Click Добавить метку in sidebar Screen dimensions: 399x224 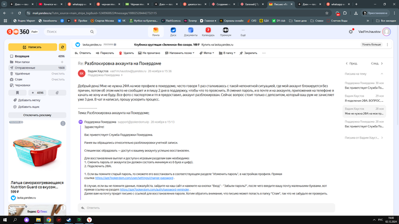27,100
